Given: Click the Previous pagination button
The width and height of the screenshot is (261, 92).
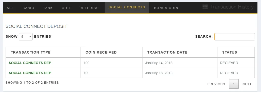Looking at the screenshot, I should pyautogui.click(x=216, y=84).
